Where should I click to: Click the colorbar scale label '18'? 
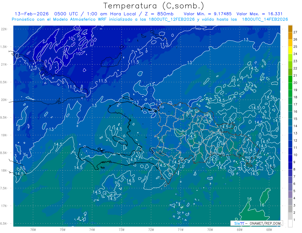click(295, 97)
